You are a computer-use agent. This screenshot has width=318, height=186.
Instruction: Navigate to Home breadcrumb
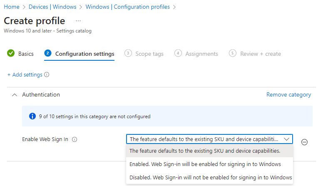point(12,7)
